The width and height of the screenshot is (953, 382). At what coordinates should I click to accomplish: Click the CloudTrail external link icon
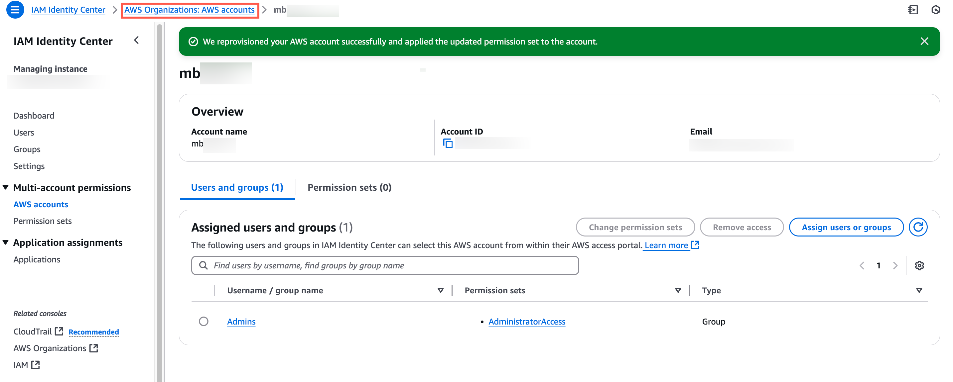tap(59, 332)
